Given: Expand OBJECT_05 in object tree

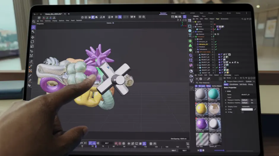Looking at the screenshot, I should pos(198,65).
